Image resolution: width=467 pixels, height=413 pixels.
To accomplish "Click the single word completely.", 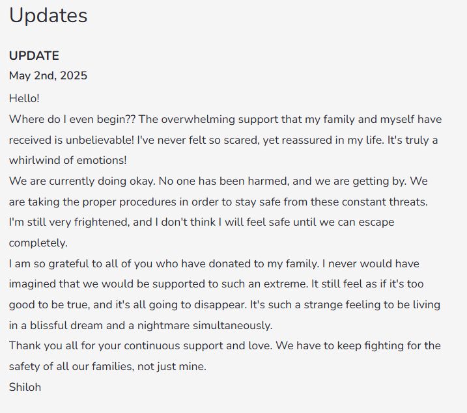I will 38,243.
